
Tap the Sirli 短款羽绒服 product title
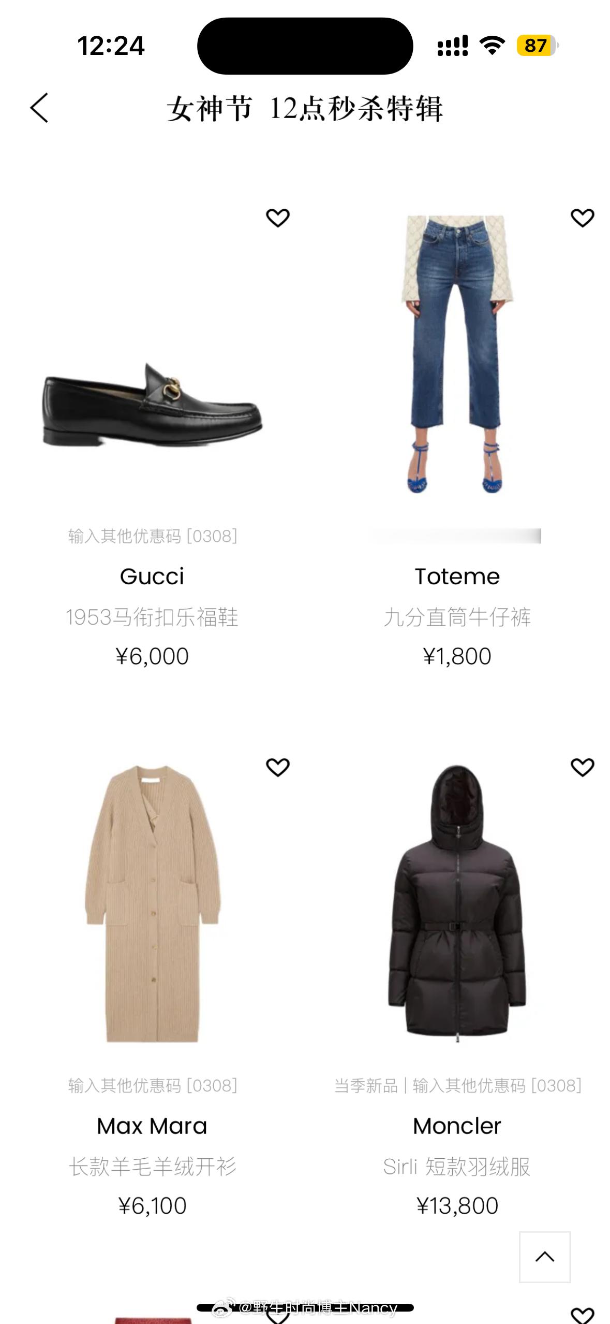457,1167
